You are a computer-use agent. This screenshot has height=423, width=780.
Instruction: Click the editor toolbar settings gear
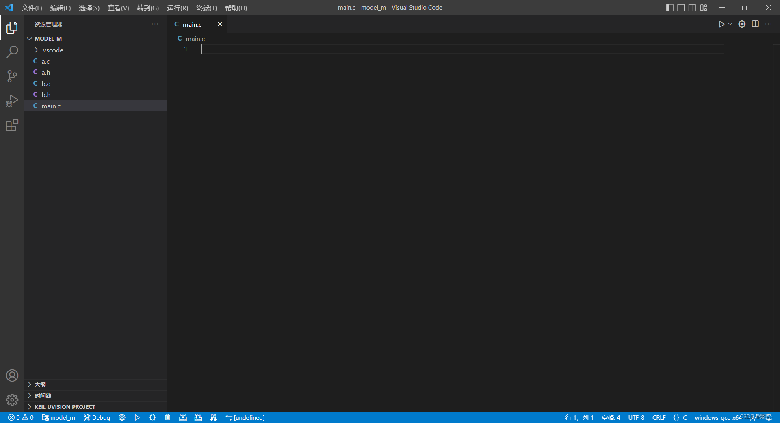point(742,24)
